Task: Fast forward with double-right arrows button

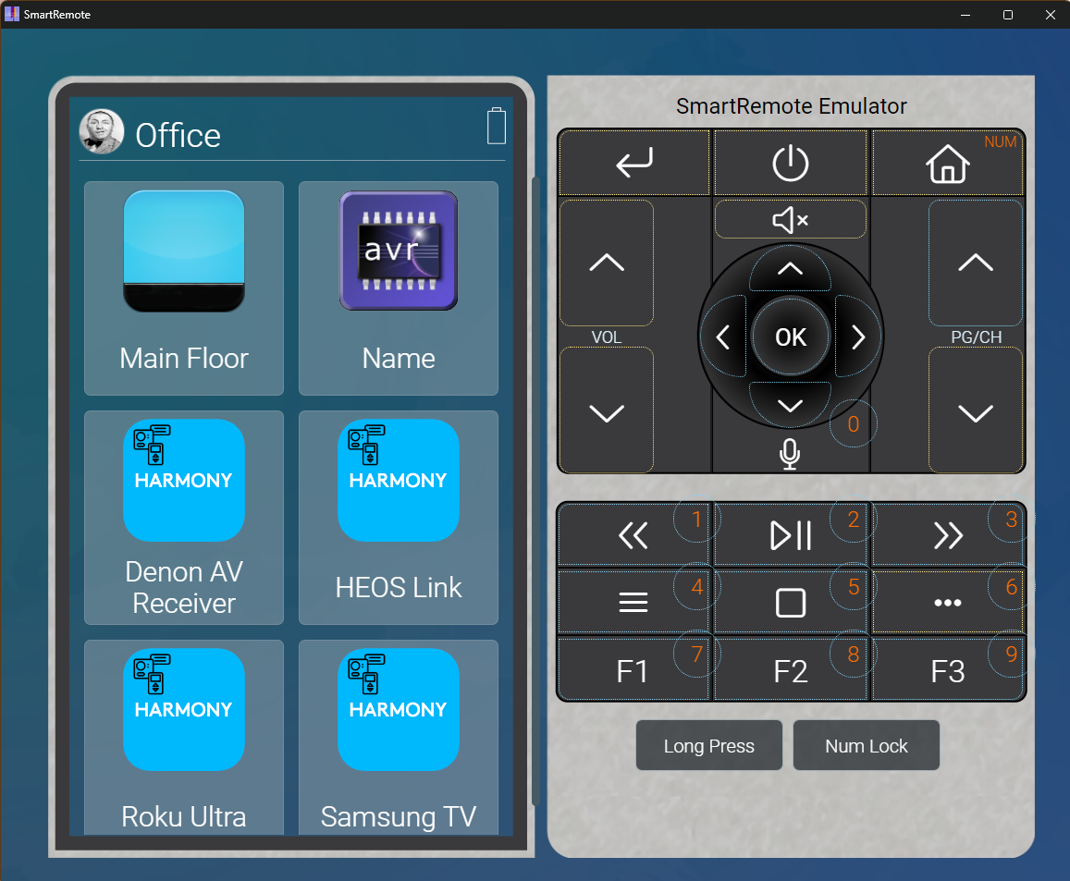Action: pyautogui.click(x=947, y=534)
